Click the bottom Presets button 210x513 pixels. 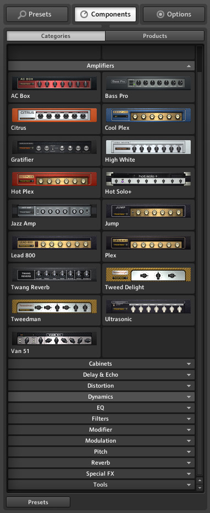(38, 502)
